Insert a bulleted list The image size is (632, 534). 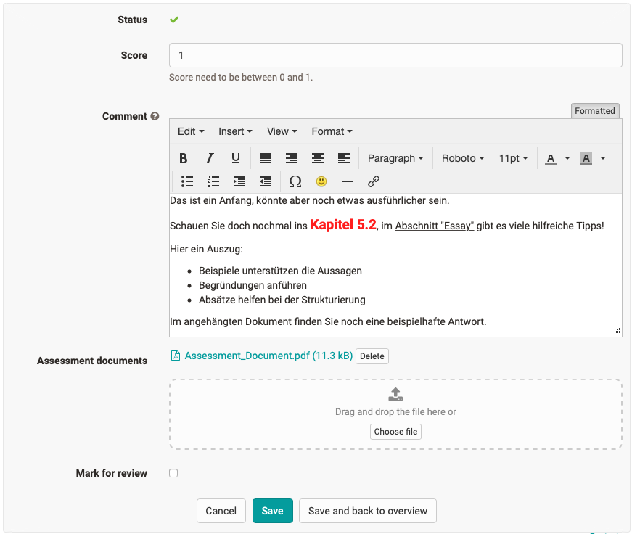187,181
